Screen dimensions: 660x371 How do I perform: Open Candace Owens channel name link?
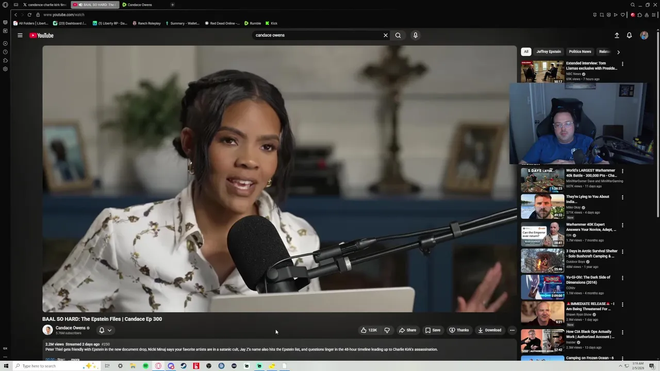[70, 328]
